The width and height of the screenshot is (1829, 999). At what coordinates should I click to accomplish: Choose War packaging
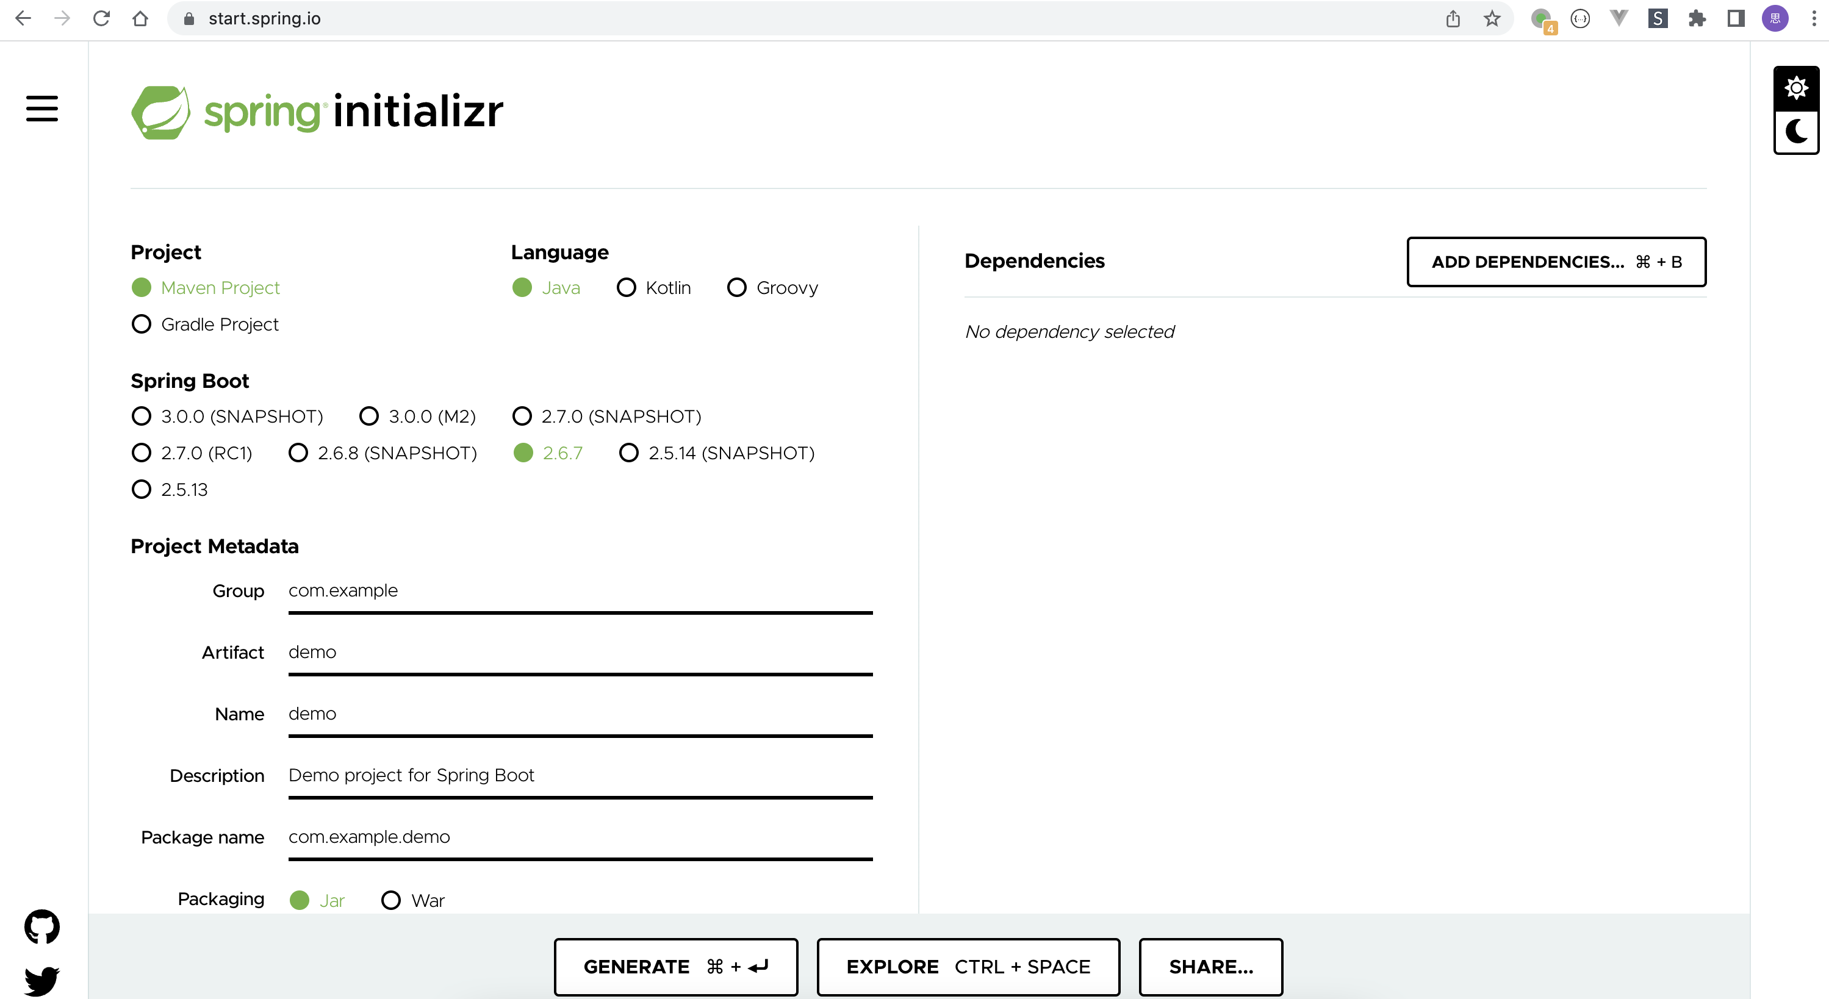tap(413, 900)
